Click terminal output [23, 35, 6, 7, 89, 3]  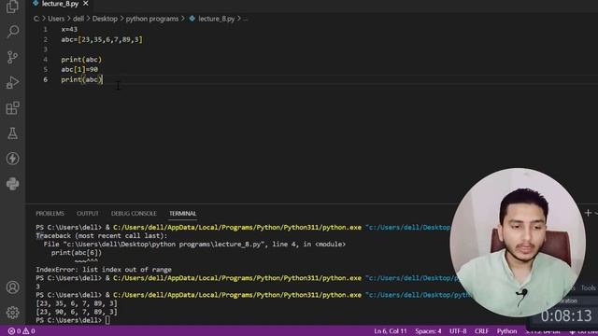pyautogui.click(x=77, y=303)
